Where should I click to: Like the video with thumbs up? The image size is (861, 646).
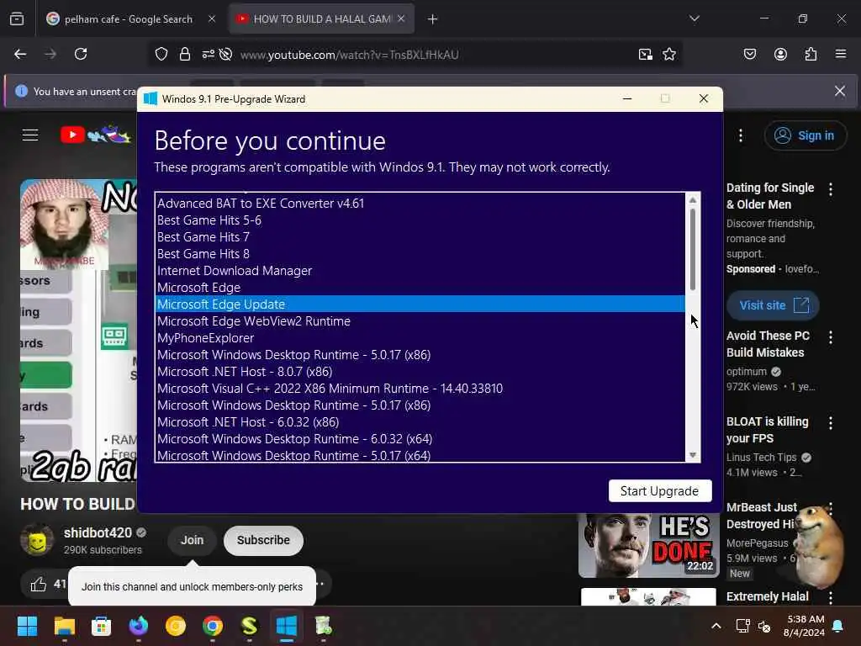[x=39, y=584]
